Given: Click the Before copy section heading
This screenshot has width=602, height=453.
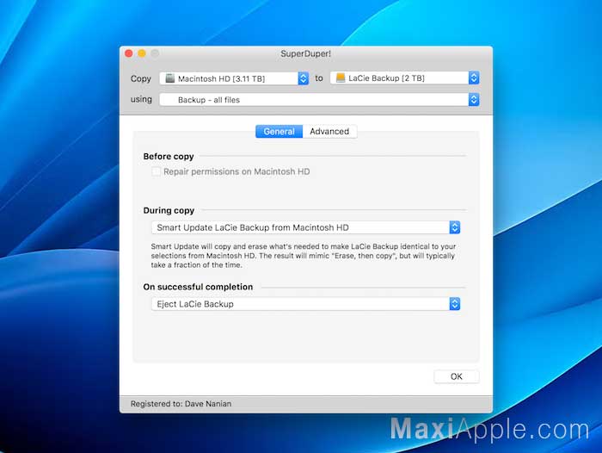Looking at the screenshot, I should [169, 157].
